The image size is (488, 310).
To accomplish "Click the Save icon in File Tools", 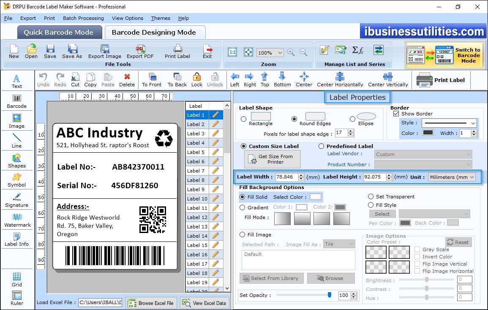I will pyautogui.click(x=50, y=52).
